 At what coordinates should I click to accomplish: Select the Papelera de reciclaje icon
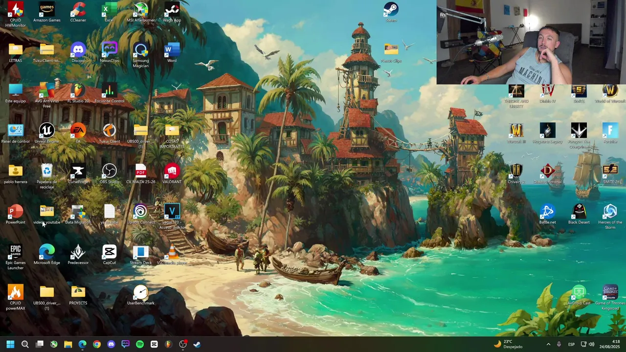tap(47, 176)
